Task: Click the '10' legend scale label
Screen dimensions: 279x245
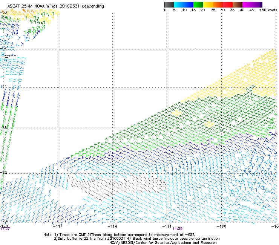Action: coord(184,10)
